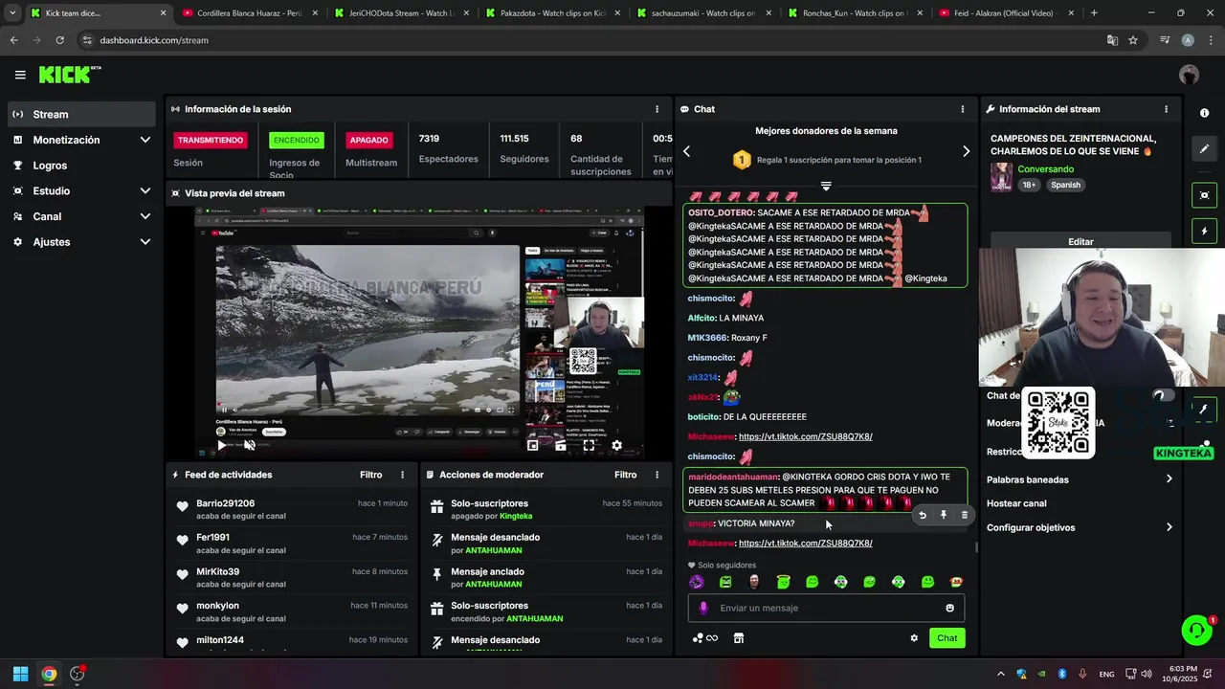
Task: Go to Kick home via logo
Action: click(x=70, y=75)
